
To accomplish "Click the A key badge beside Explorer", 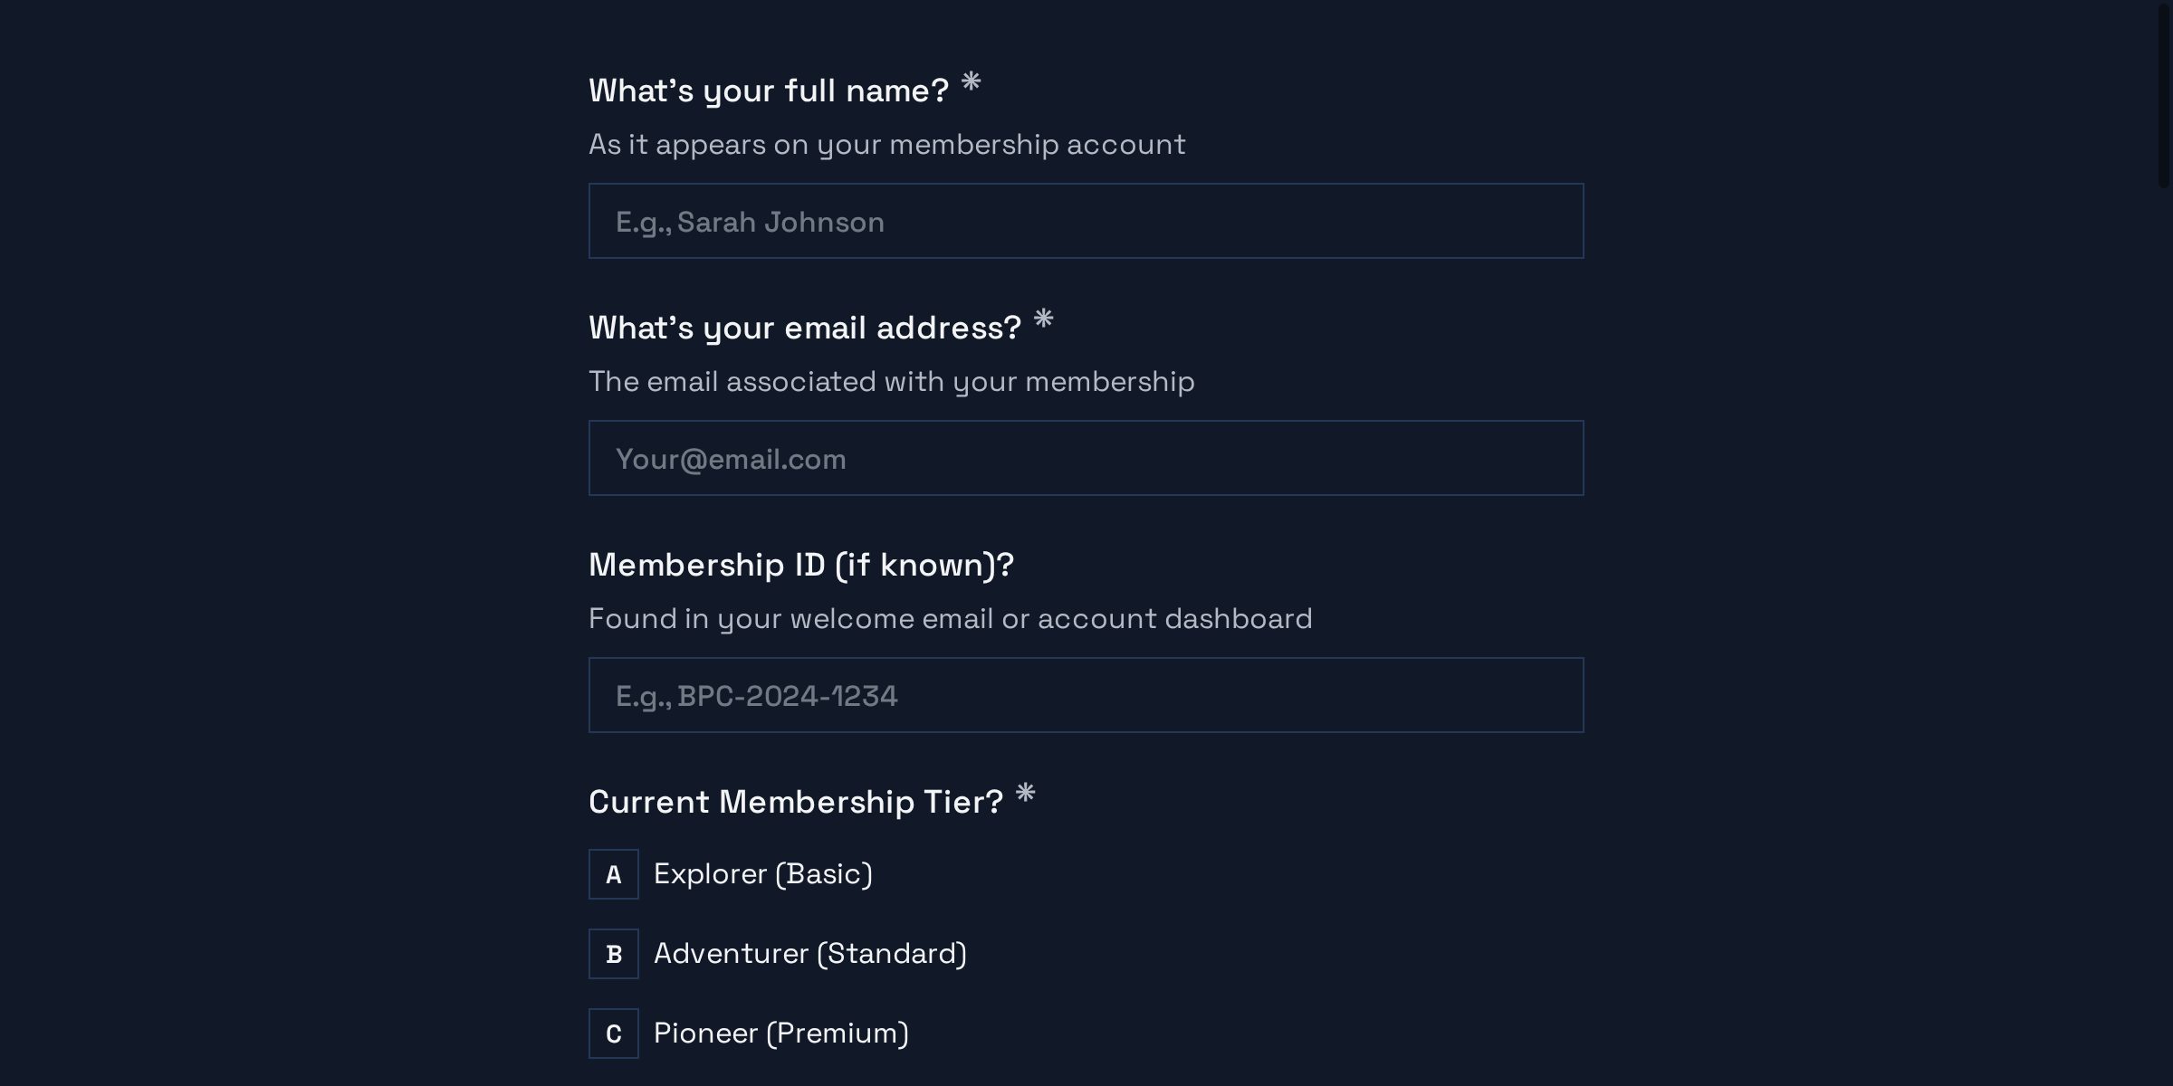I will [x=614, y=874].
